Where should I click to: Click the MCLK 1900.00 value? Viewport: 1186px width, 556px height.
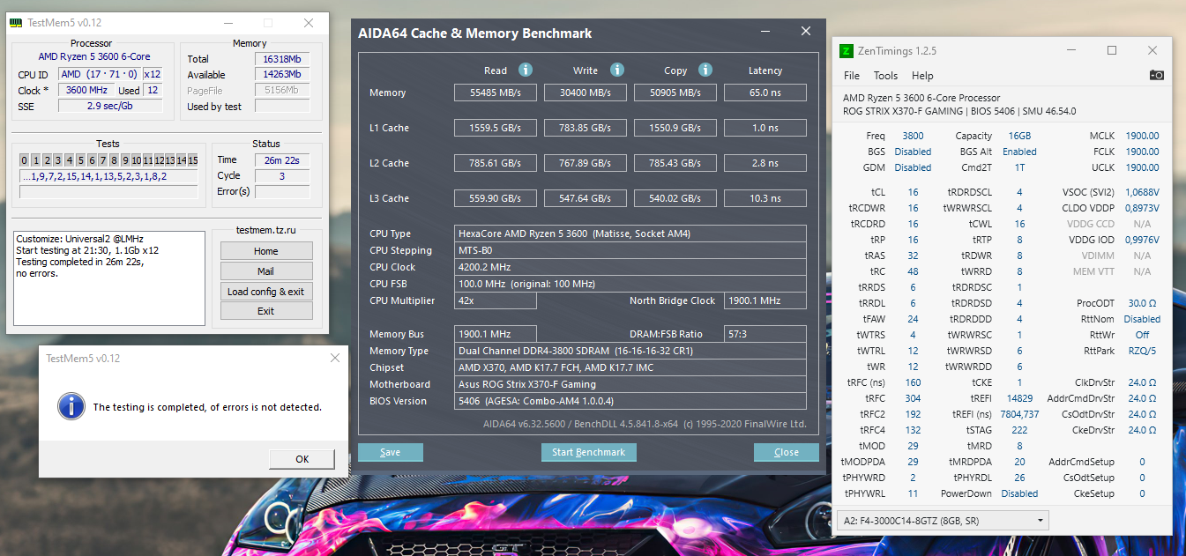pos(1142,136)
